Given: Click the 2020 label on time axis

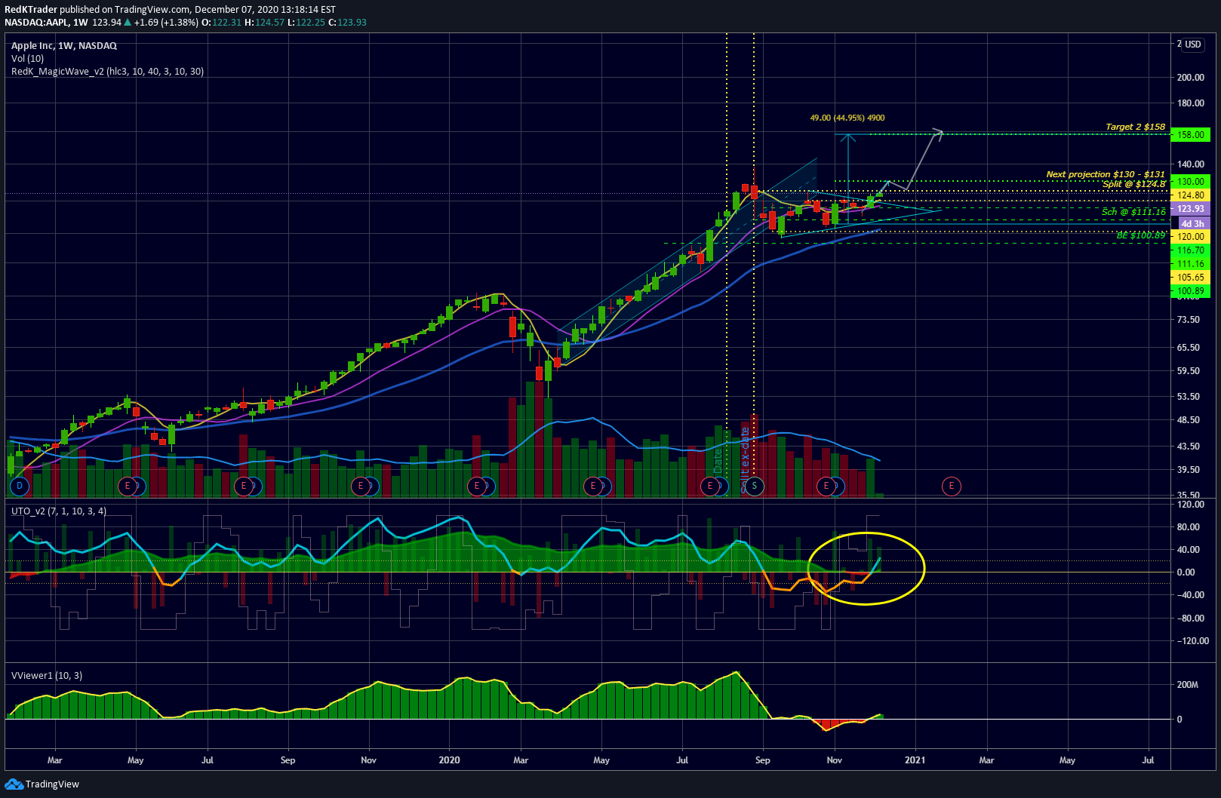Looking at the screenshot, I should coord(449,760).
